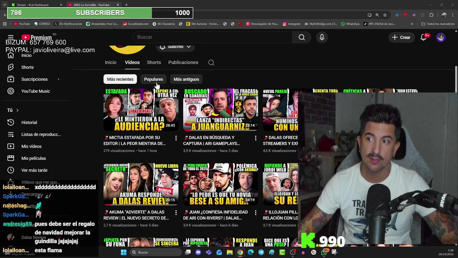The width and height of the screenshot is (458, 258).
Task: Go to channel Inicio tab
Action: pyautogui.click(x=111, y=62)
